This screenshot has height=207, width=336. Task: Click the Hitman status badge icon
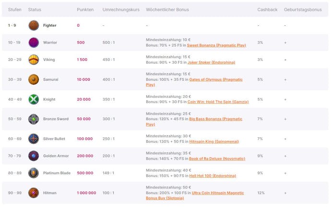coord(34,193)
